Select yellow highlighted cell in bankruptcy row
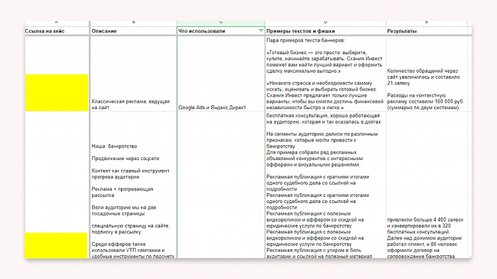This screenshot has height=279, width=497. pyautogui.click(x=56, y=245)
